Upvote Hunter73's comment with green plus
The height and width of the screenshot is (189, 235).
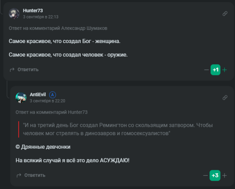225,70
